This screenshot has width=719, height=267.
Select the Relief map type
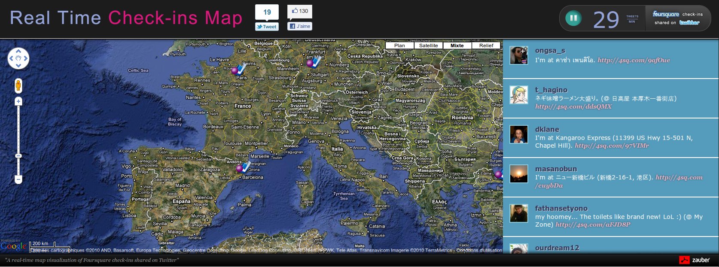click(486, 46)
